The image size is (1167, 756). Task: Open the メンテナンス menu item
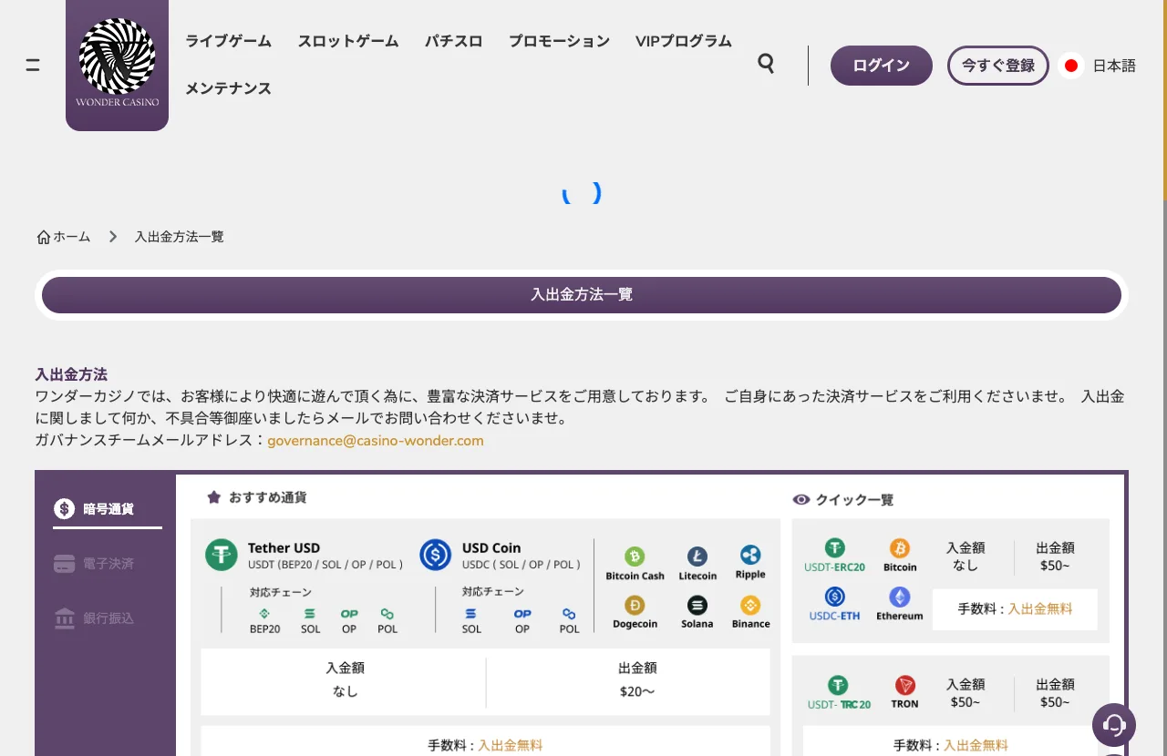tap(228, 88)
